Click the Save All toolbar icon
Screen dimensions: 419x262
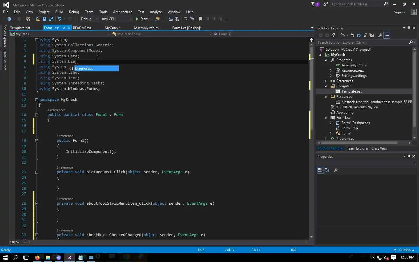click(x=51, y=19)
